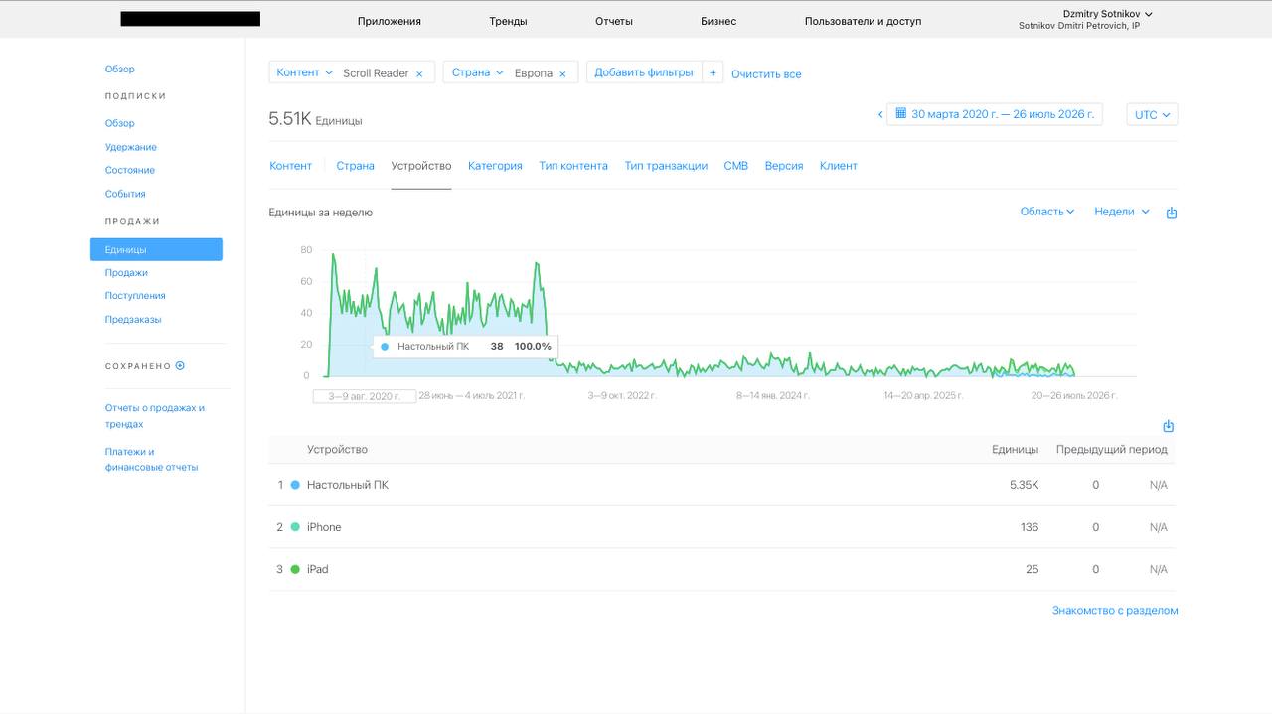Open Пользователи и доступ in top navigation
Viewport: 1272px width, 714px height.
tap(863, 21)
